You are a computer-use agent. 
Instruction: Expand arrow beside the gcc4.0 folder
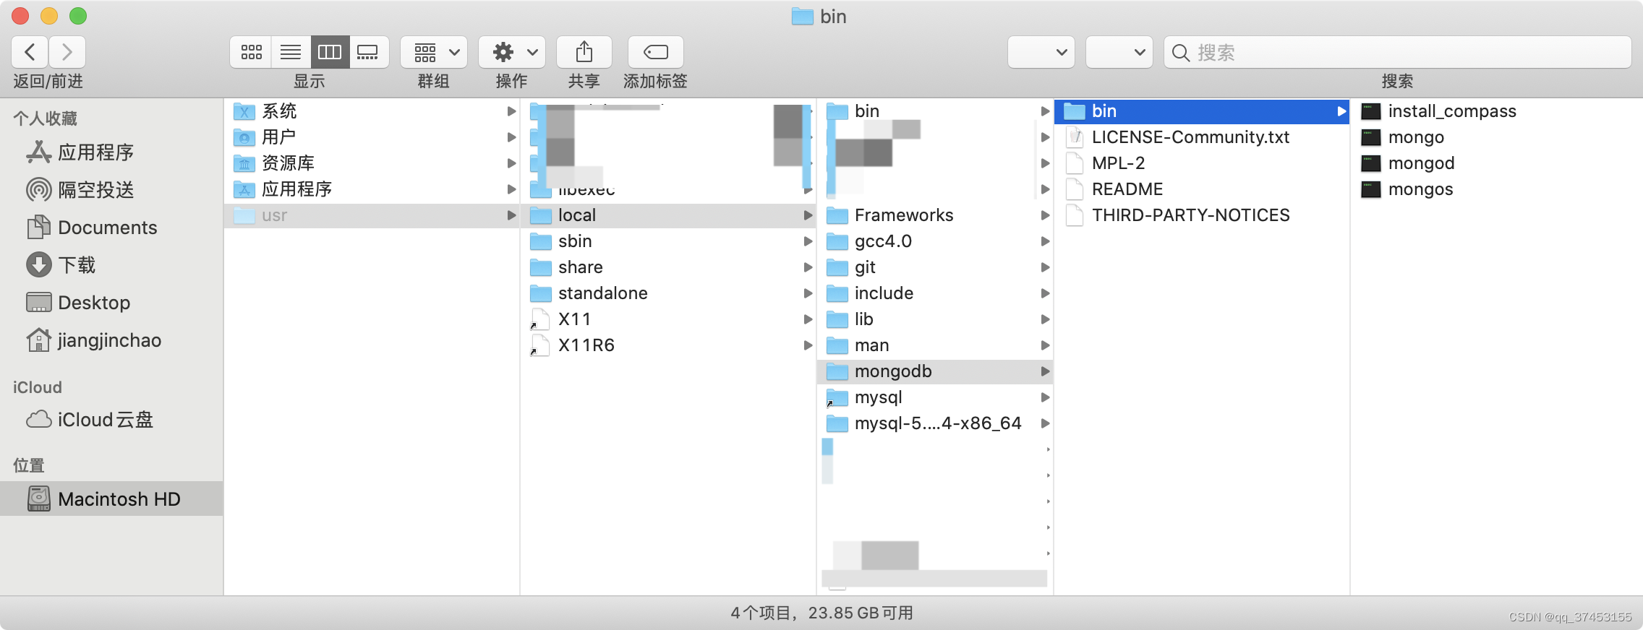pos(1045,241)
